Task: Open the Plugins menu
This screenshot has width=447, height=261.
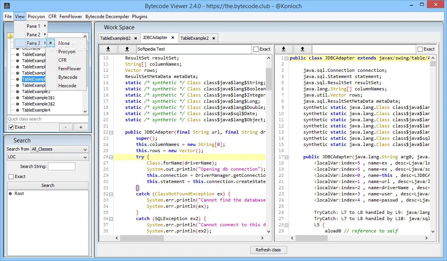Action: point(140,17)
